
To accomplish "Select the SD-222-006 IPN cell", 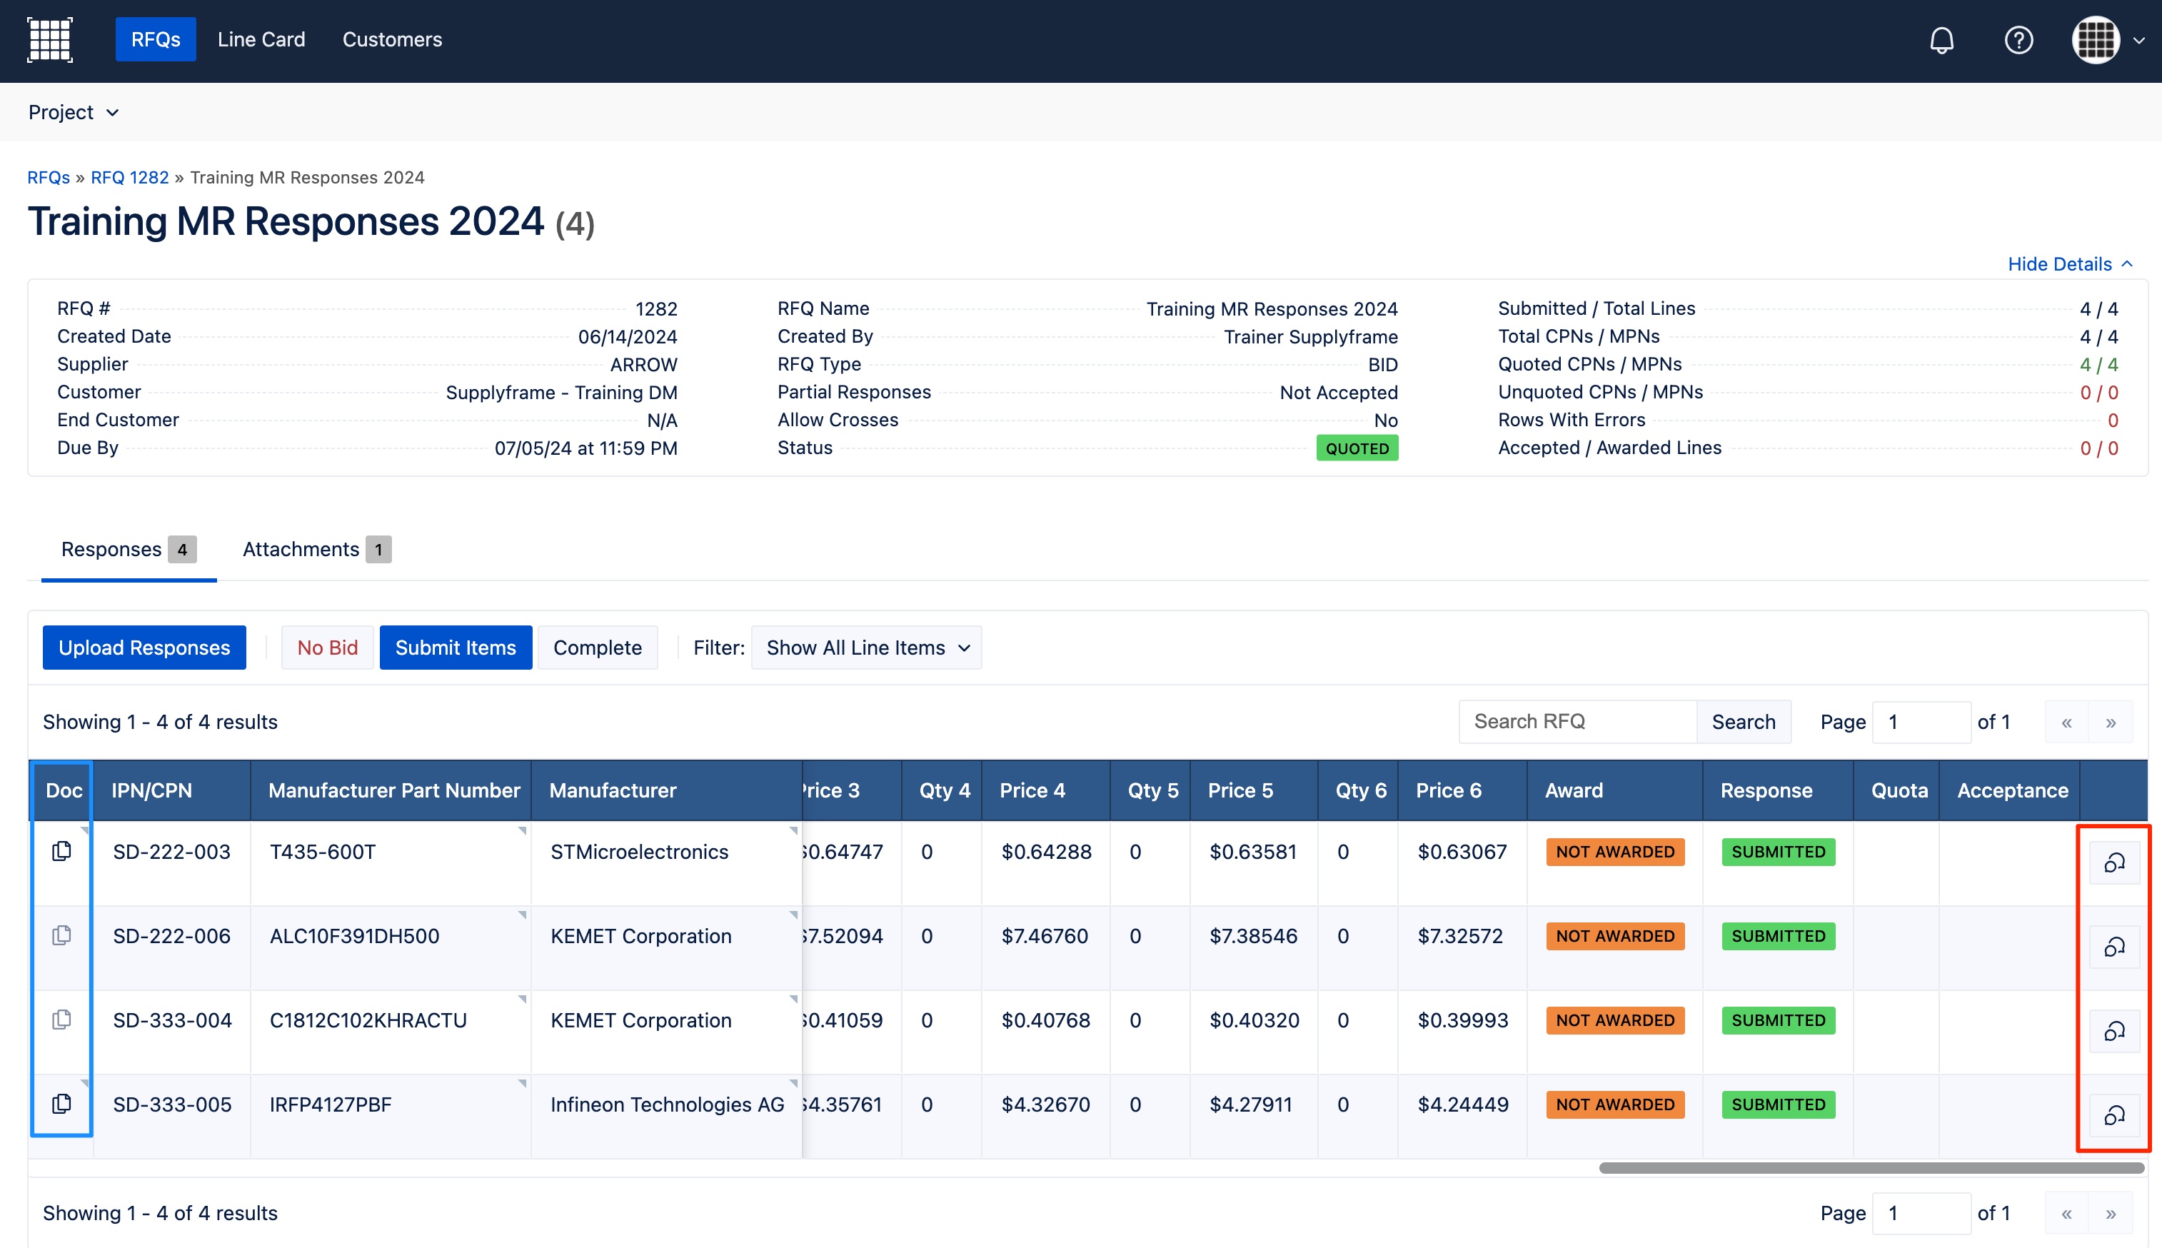I will 171,947.
